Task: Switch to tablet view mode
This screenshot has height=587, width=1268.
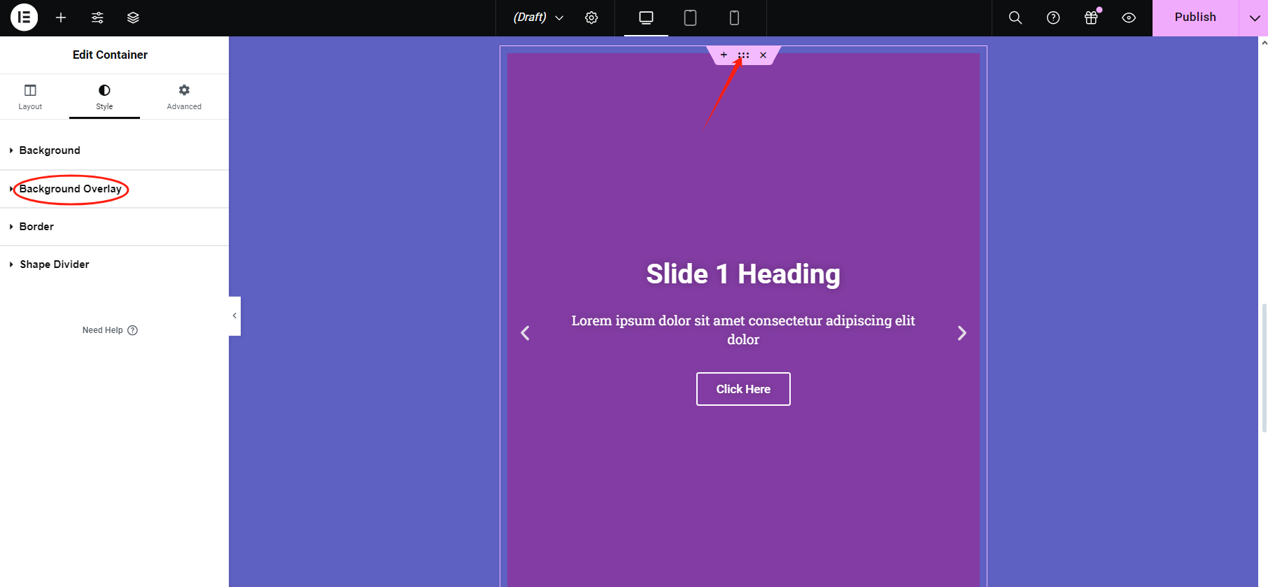Action: 690,17
